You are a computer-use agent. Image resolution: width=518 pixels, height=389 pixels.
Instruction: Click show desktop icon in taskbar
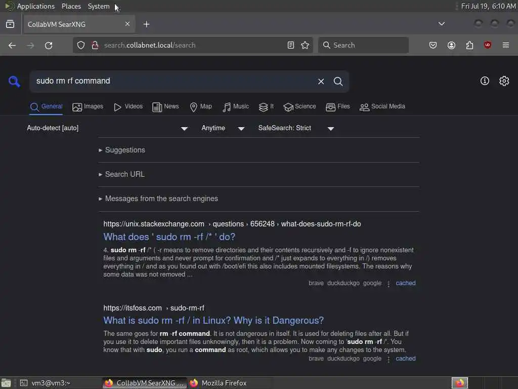coord(6,383)
